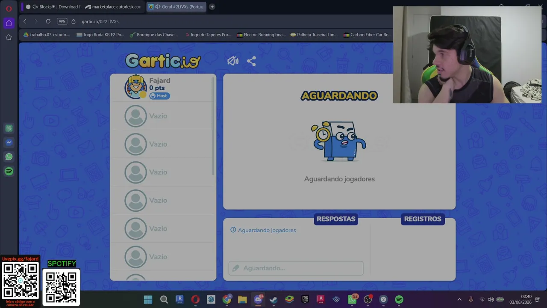The image size is (547, 308).
Task: Select the Respostas panel header
Action: (336, 219)
